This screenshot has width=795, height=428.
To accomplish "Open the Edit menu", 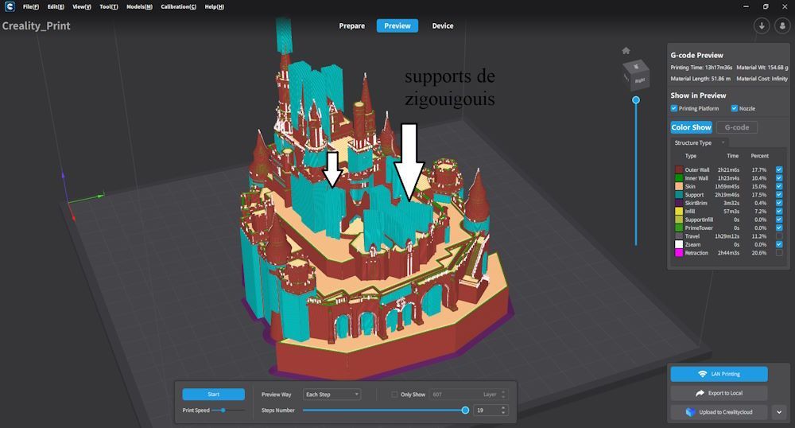I will tap(56, 6).
